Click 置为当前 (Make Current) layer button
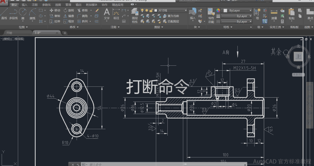Viewport: 314px width, 166px height. [171, 16]
